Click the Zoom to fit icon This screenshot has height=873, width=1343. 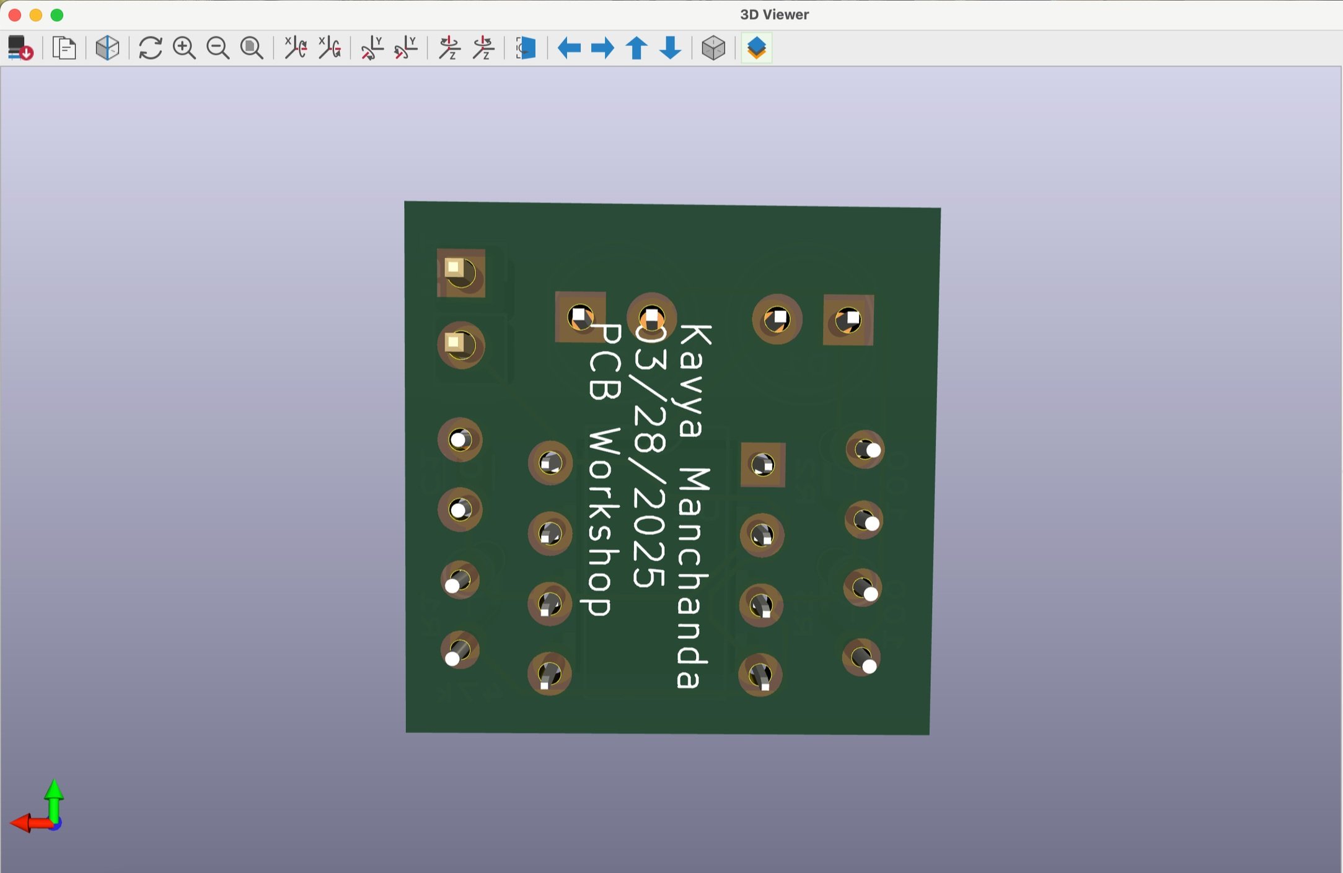(252, 48)
